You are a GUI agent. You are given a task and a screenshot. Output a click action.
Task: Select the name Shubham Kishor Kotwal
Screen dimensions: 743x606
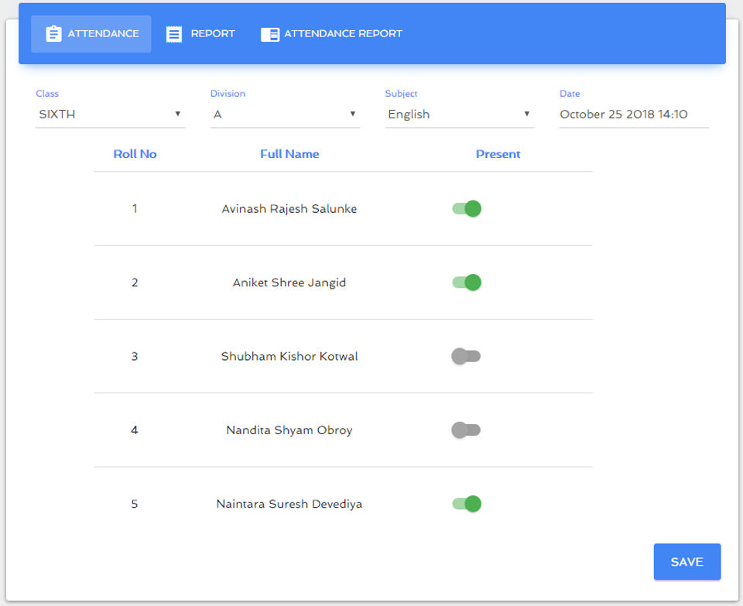pos(289,356)
